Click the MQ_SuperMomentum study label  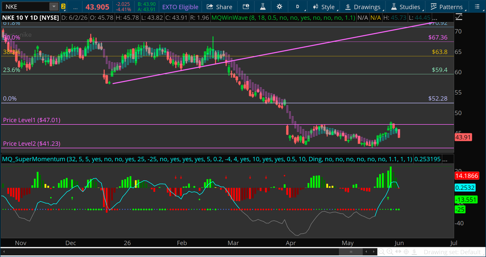(207, 159)
